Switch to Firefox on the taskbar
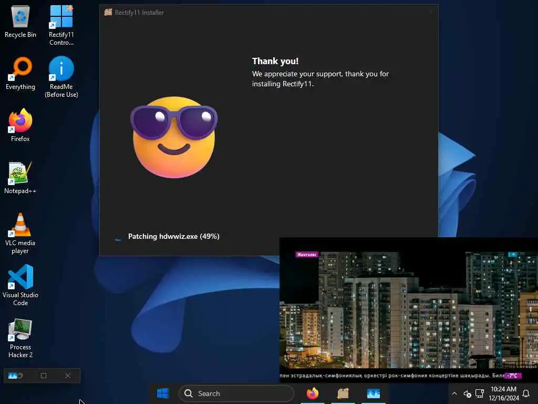538x404 pixels. coord(312,393)
